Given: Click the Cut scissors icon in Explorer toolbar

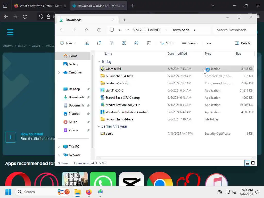Looking at the screenshot, I should pos(87,43).
